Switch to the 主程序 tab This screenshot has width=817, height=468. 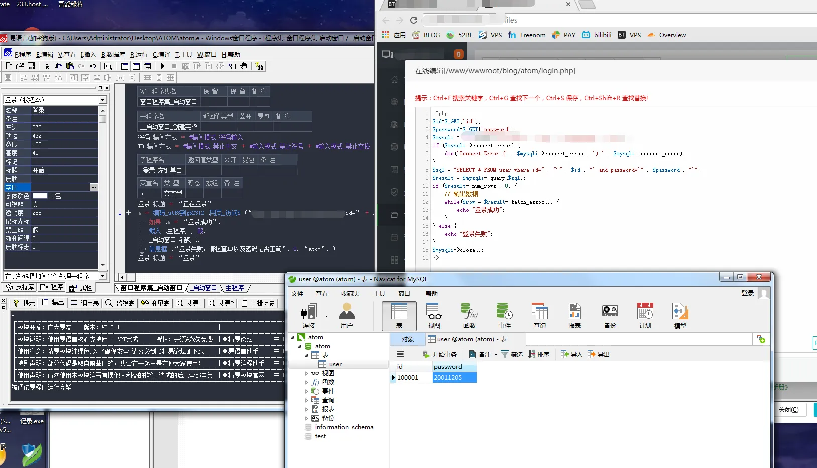(235, 288)
